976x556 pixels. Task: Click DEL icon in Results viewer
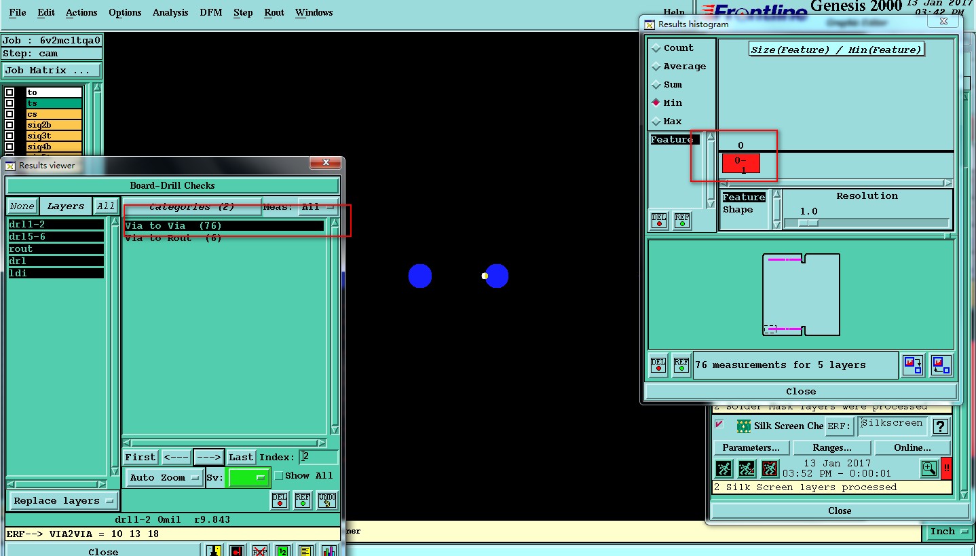(x=280, y=500)
